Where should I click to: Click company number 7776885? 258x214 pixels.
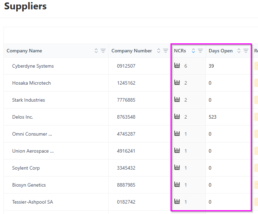(126, 100)
